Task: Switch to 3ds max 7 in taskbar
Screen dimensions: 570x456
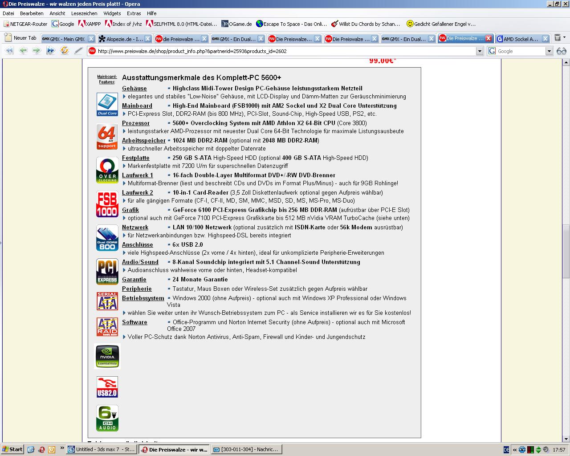Action: coord(101,449)
